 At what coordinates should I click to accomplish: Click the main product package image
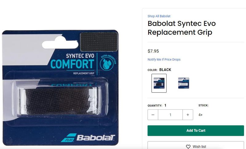click(60, 88)
